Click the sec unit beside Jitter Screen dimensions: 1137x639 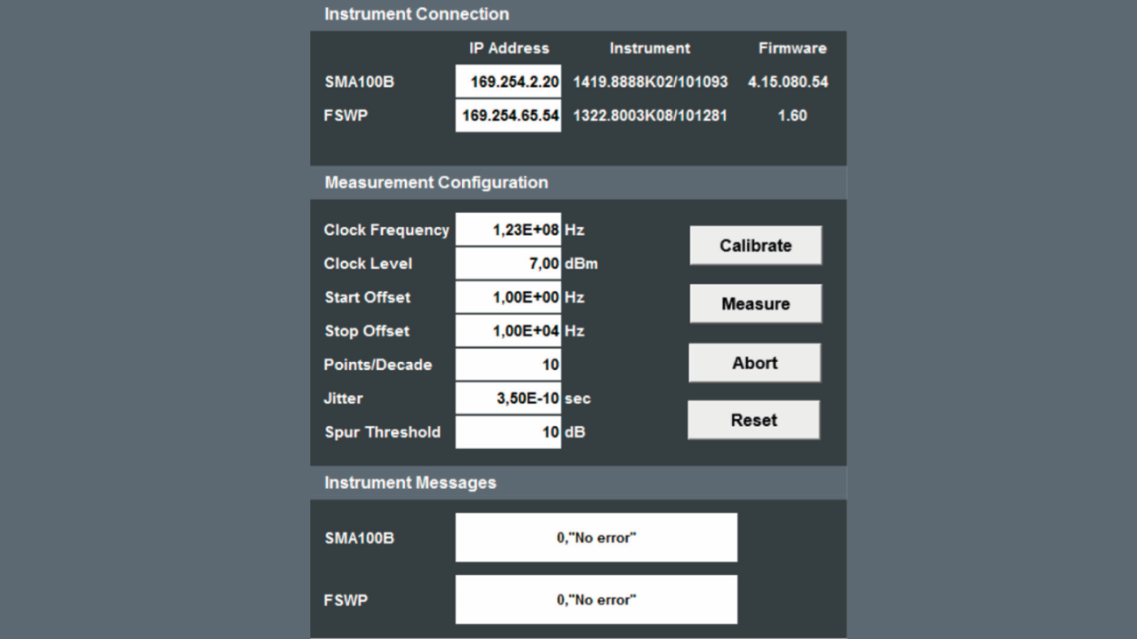577,398
